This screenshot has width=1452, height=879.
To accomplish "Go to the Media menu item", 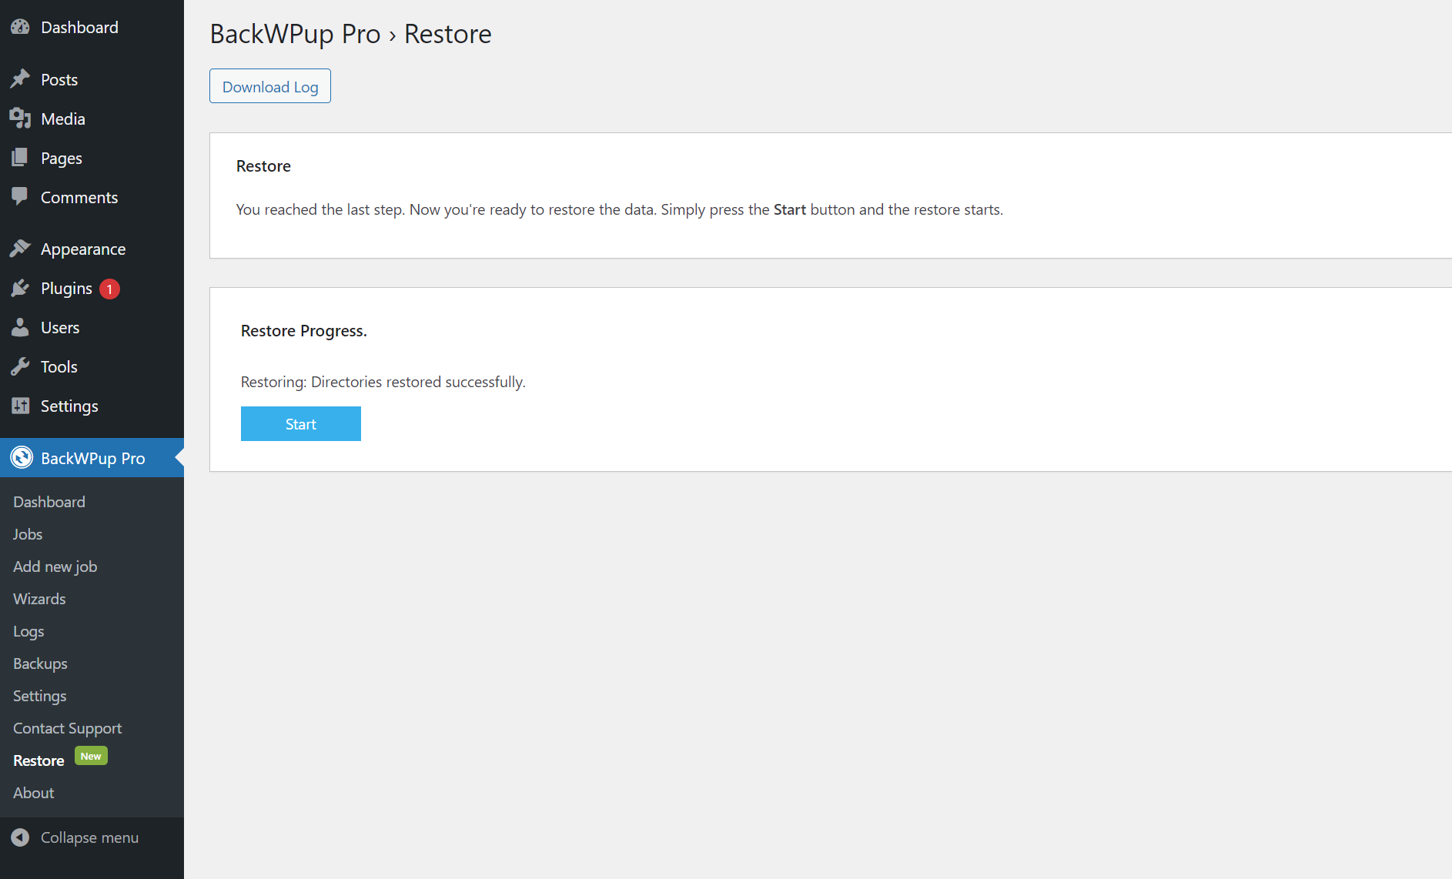I will tap(92, 119).
